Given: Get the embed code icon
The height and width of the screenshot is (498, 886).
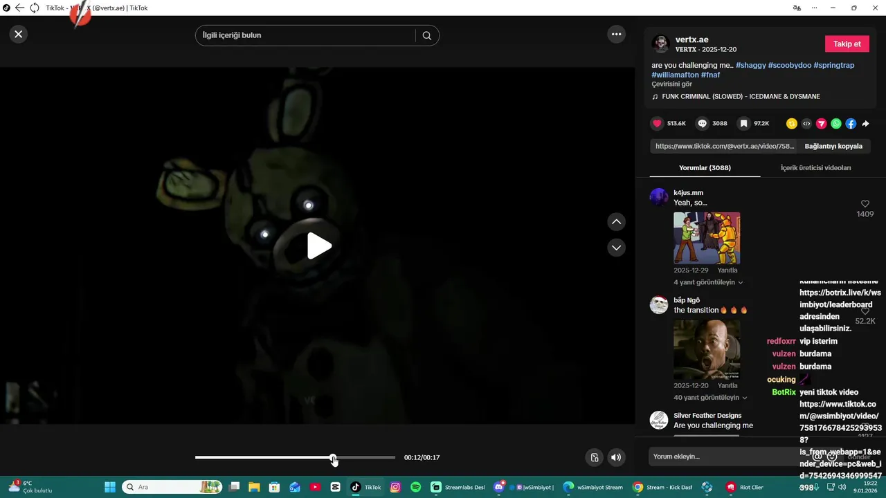Looking at the screenshot, I should [806, 124].
